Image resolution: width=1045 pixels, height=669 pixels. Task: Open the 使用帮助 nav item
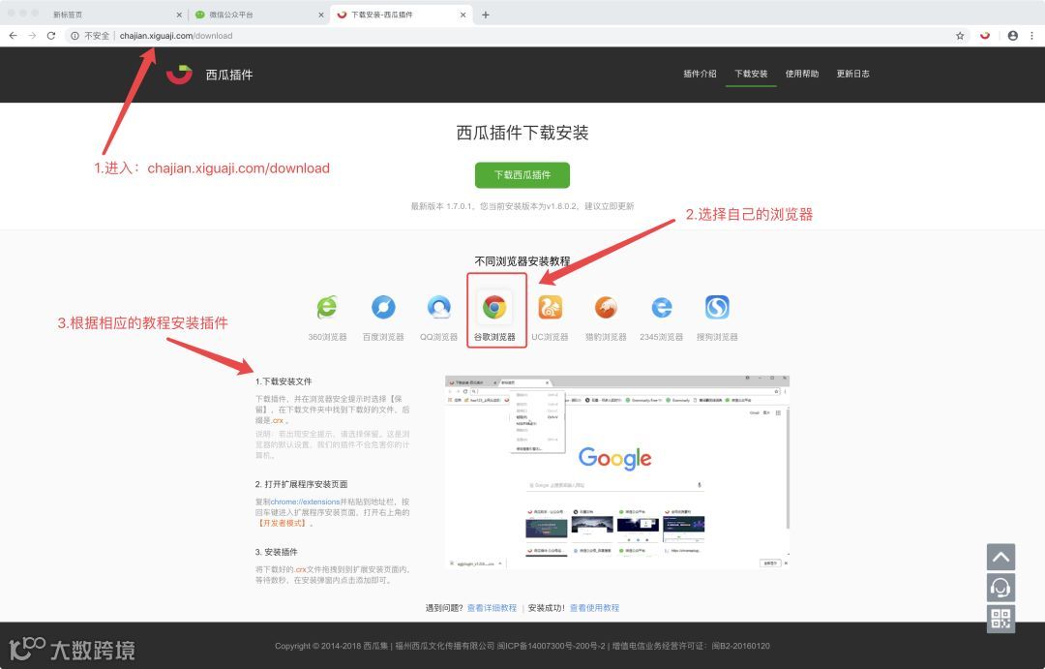pyautogui.click(x=802, y=74)
